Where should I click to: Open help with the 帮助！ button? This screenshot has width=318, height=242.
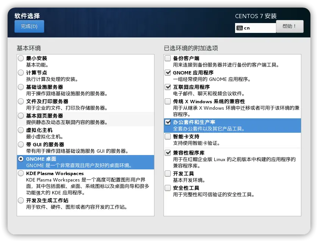pos(290,26)
